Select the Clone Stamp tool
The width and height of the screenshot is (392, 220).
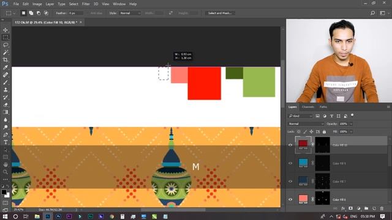point(6,90)
